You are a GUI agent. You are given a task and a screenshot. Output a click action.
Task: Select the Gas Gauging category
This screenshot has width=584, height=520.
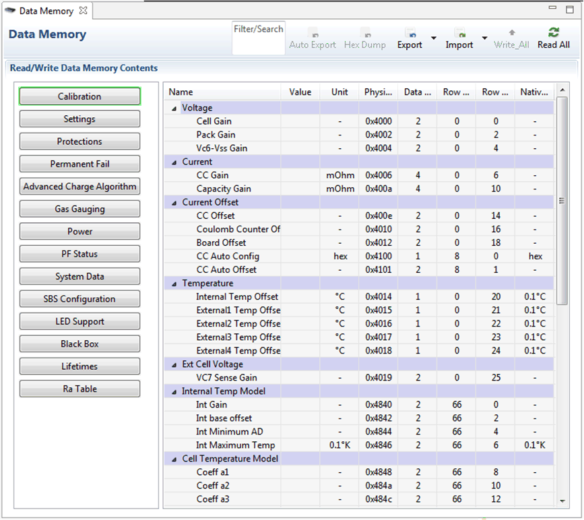[x=79, y=209]
